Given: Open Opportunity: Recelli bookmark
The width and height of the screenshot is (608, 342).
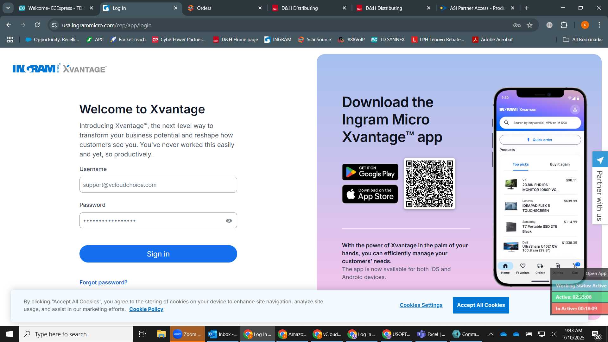Looking at the screenshot, I should 52,40.
